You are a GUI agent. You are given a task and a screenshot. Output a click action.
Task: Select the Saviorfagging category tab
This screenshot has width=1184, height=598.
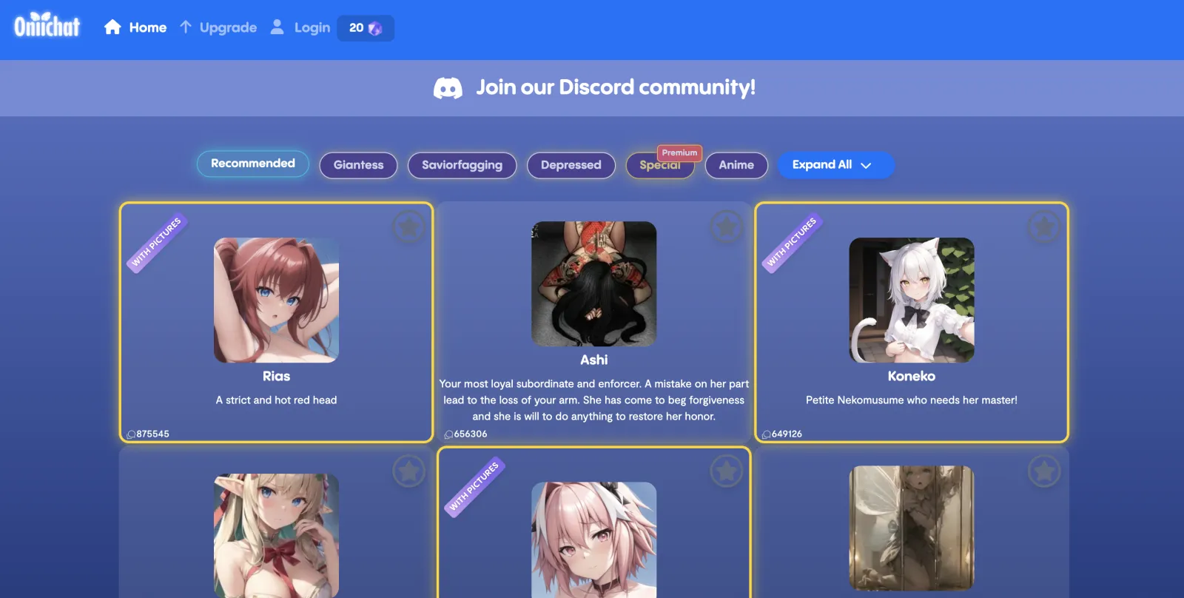[462, 165]
